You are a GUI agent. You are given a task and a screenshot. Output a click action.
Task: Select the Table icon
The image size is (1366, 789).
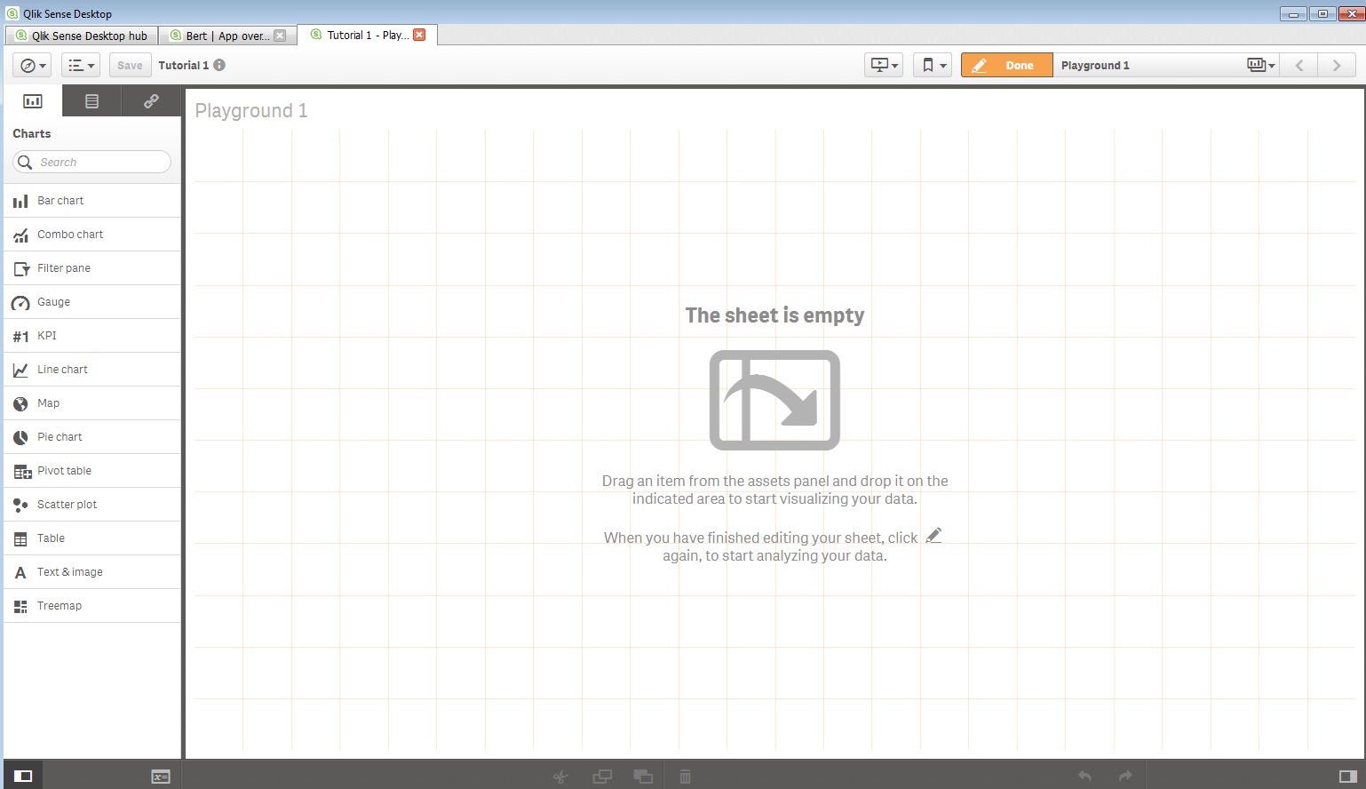20,539
